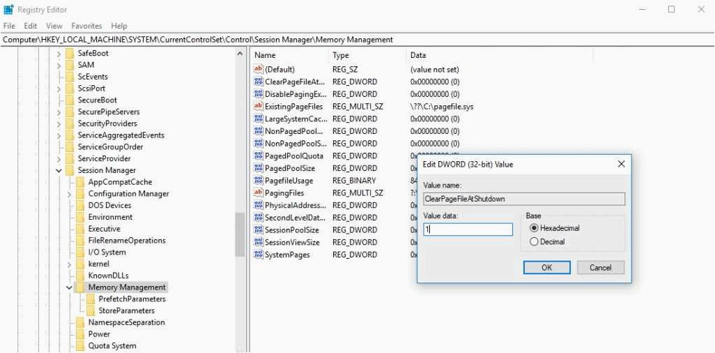Image resolution: width=715 pixels, height=353 pixels.
Task: Collapse the Session Manager node arrow
Action: pyautogui.click(x=59, y=170)
